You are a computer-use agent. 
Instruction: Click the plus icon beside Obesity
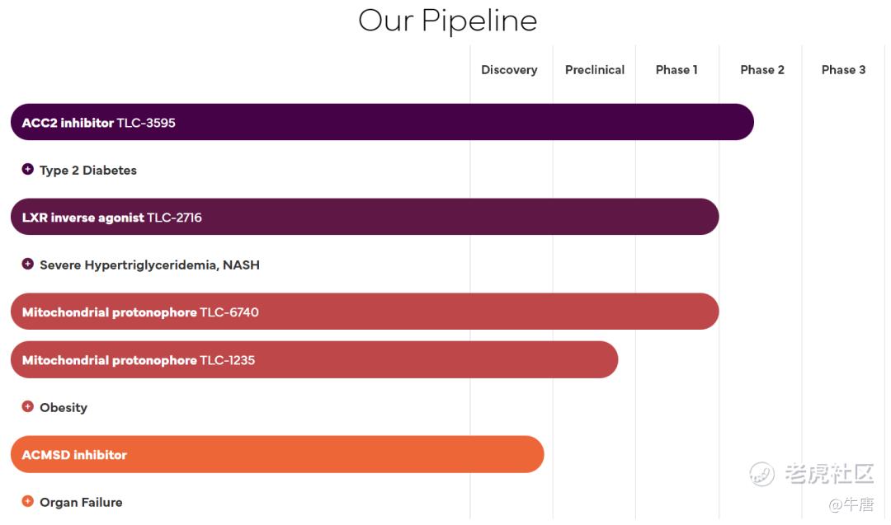click(x=28, y=407)
